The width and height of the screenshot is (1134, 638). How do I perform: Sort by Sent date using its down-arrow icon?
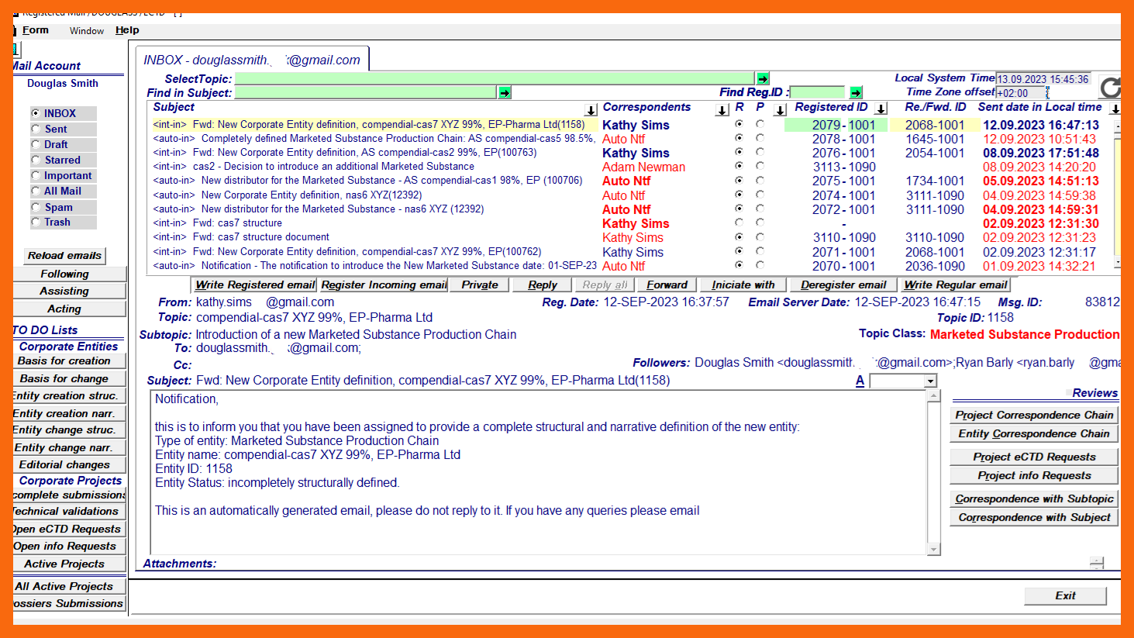pos(1114,109)
